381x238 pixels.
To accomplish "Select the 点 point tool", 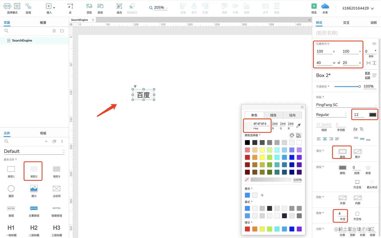I will click(70, 6).
